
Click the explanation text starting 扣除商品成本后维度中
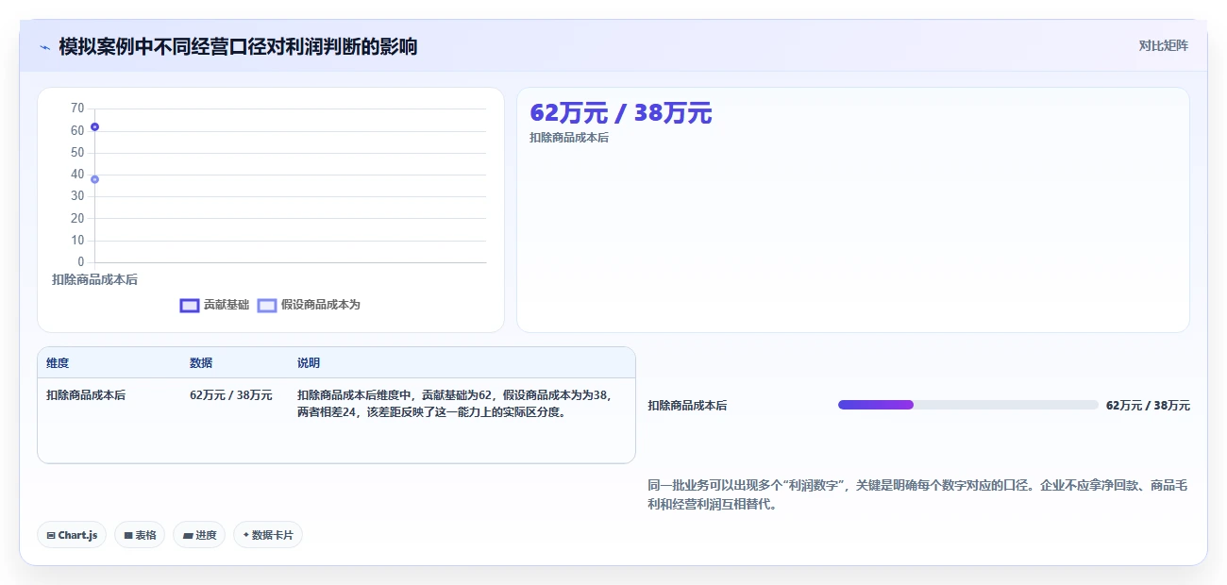(454, 403)
